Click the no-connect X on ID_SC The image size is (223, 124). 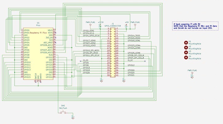pyautogui.click(x=145, y=61)
